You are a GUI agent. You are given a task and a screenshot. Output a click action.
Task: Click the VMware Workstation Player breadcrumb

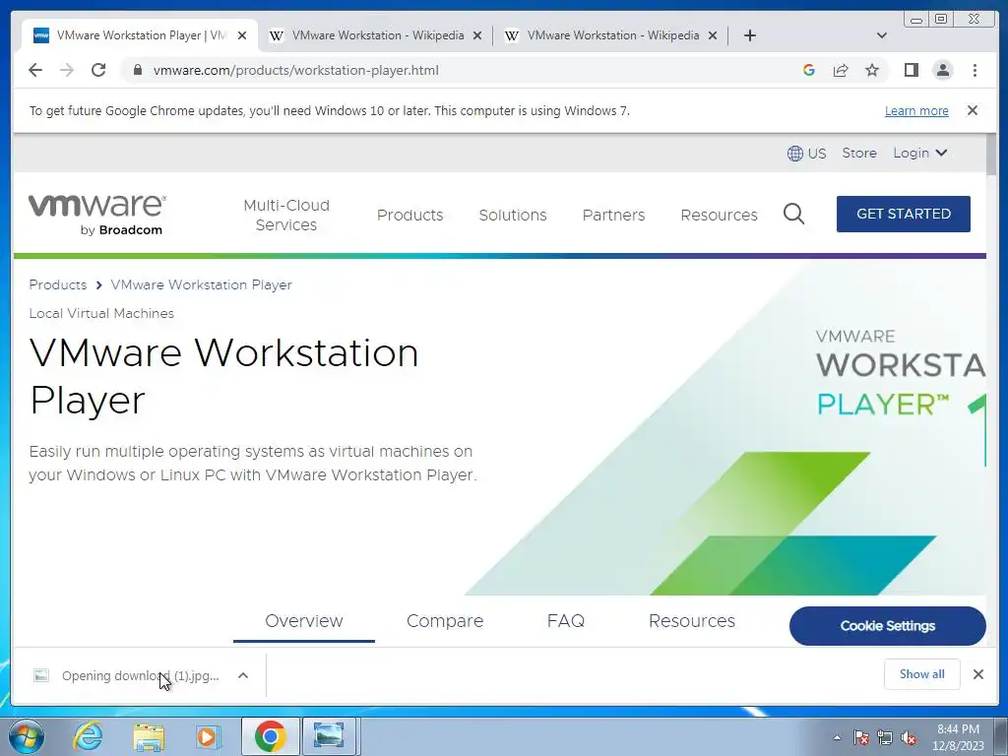click(x=201, y=284)
